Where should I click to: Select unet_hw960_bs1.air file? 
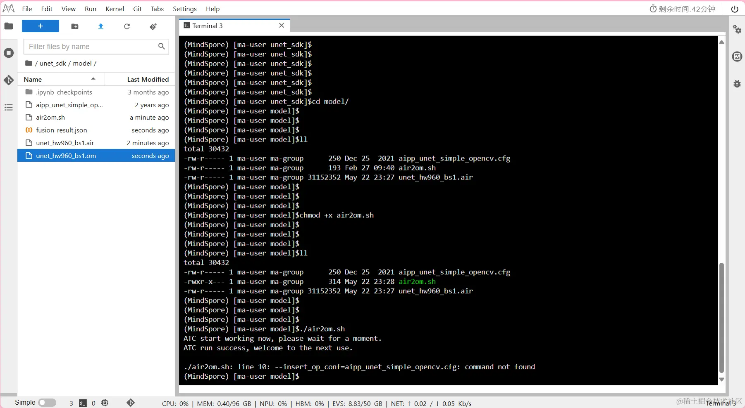96,143
